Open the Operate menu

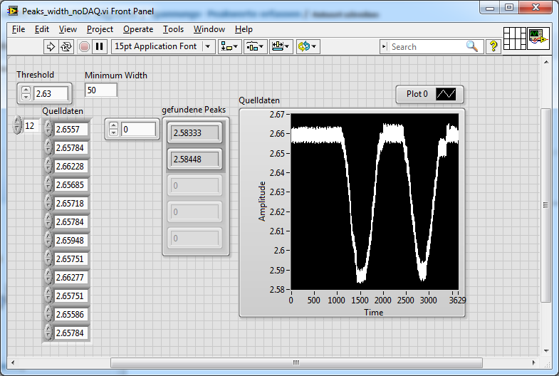[137, 29]
